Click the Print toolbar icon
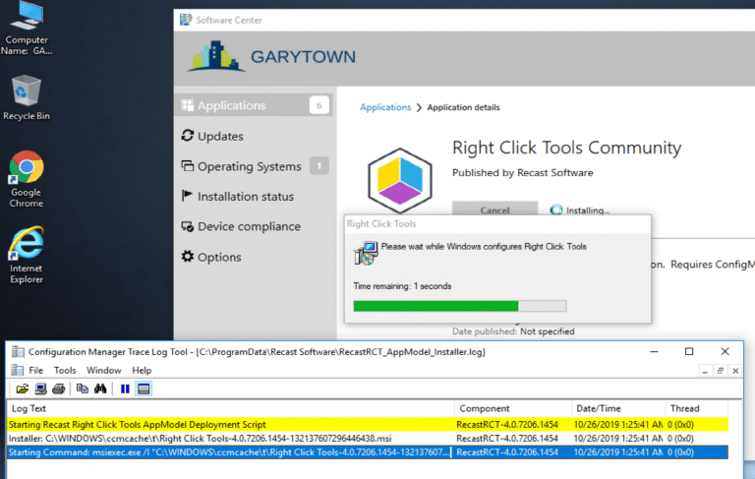Screen dimensions: 755x479 tap(57, 389)
